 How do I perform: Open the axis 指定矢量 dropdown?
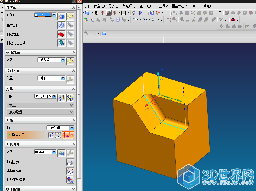point(72,128)
